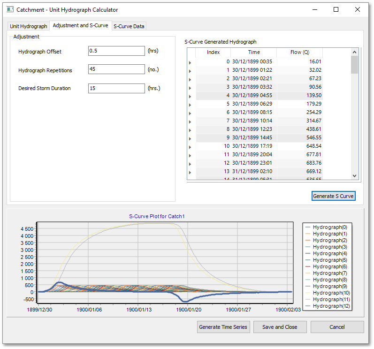This screenshot has height=349, width=374.
Task: Click Hydrograph(9) legend entry
Action: click(326, 286)
